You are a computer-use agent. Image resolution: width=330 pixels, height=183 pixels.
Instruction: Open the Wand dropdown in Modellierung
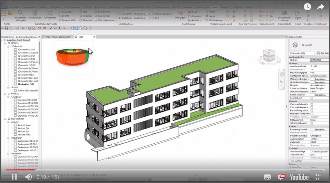coord(194,12)
